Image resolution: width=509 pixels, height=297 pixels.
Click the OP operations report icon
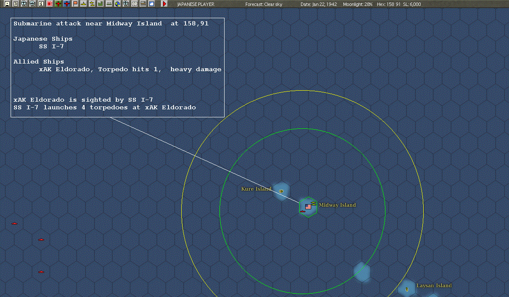135,4
